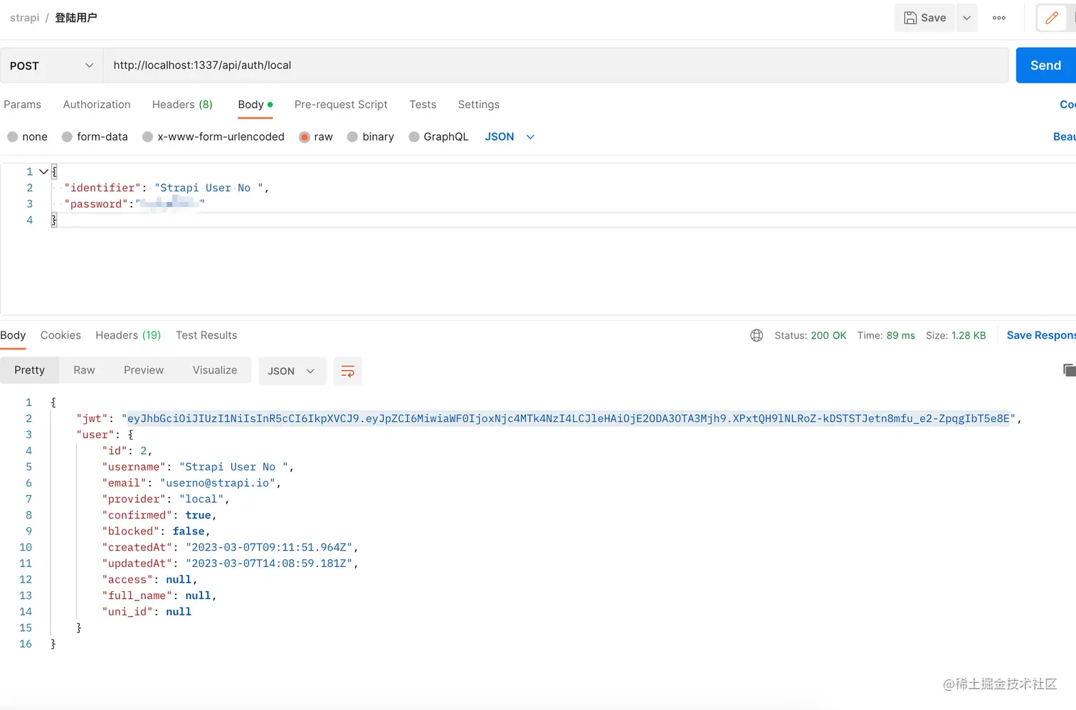Image resolution: width=1076 pixels, height=710 pixels.
Task: Click the jwt token value
Action: click(569, 418)
